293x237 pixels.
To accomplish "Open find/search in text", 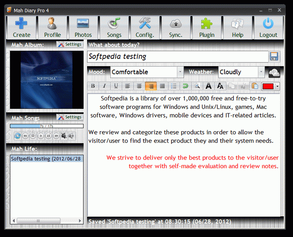I will click(x=197, y=86).
